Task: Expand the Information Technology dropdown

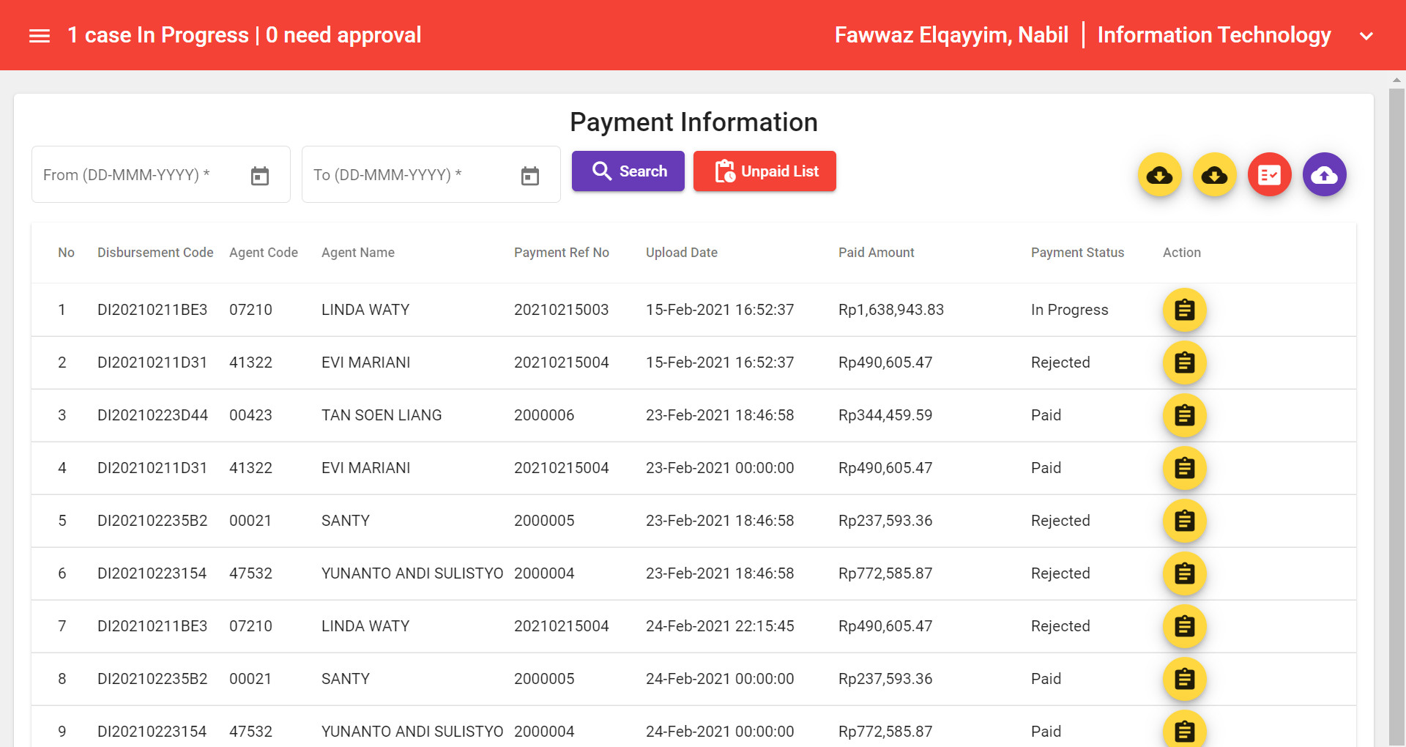Action: pyautogui.click(x=1366, y=35)
